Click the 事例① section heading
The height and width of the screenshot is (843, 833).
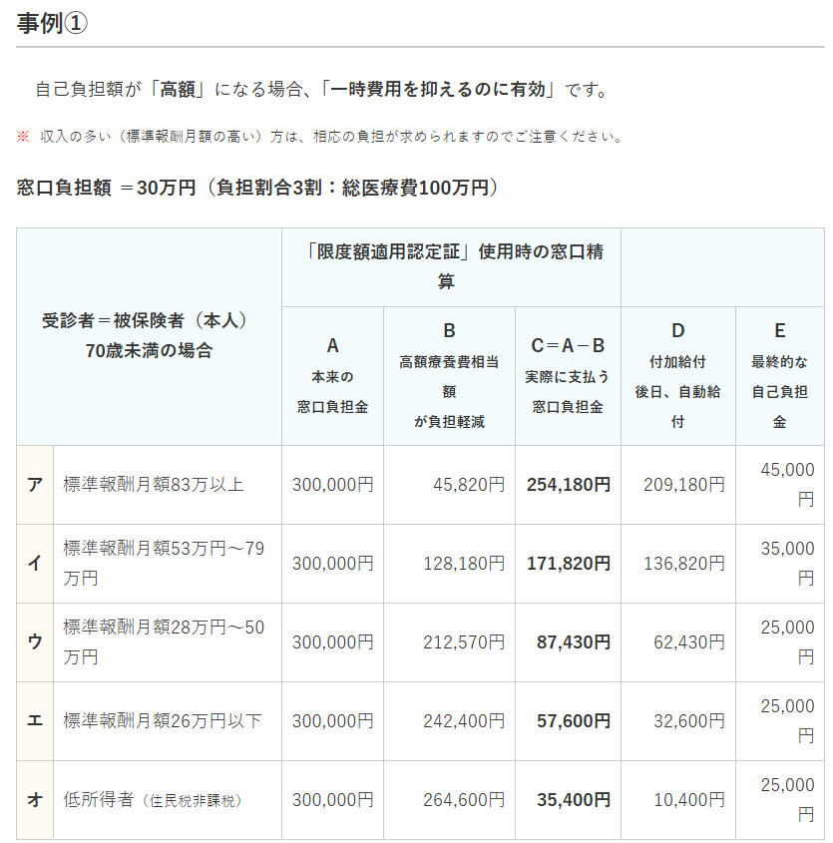coord(53,23)
